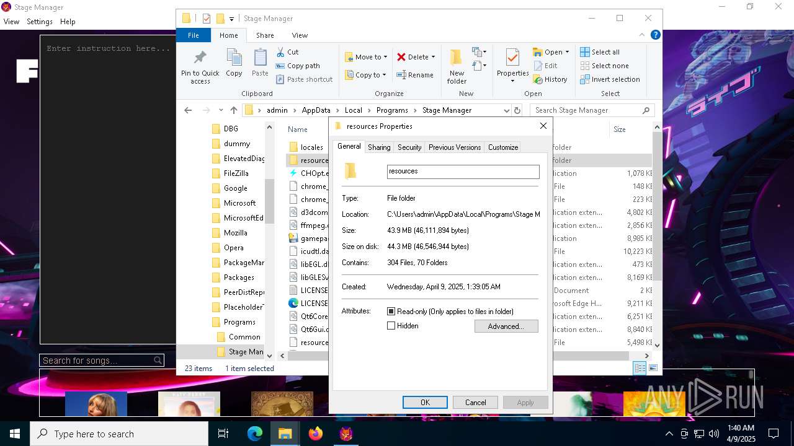Open the Previous Versions tab
The height and width of the screenshot is (446, 794).
point(455,147)
